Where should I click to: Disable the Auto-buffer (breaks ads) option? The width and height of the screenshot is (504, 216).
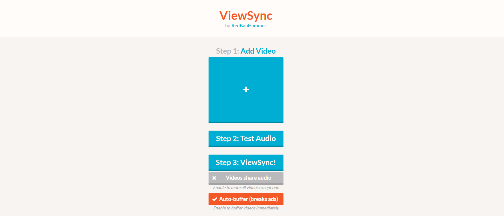[246, 199]
